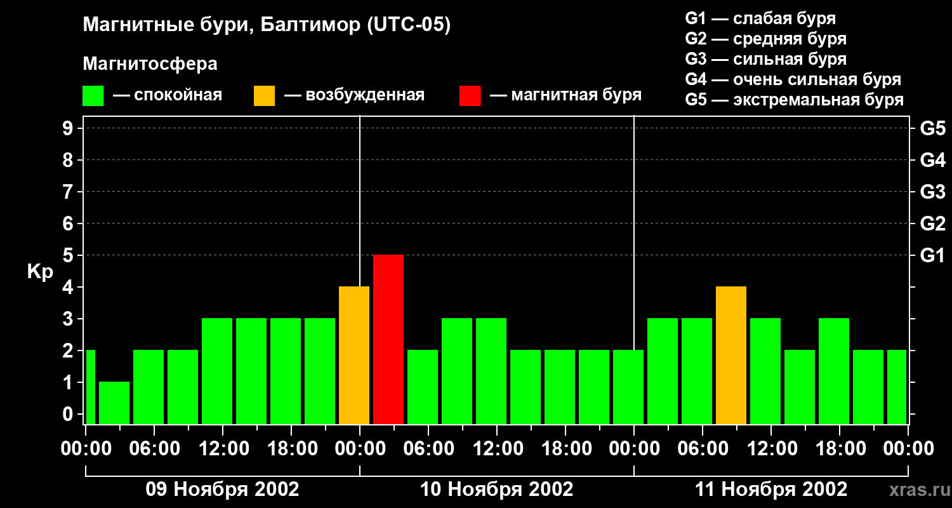Select the orange Kp 4 bar on 09 Ноября
This screenshot has width=952, height=508.
[x=354, y=355]
